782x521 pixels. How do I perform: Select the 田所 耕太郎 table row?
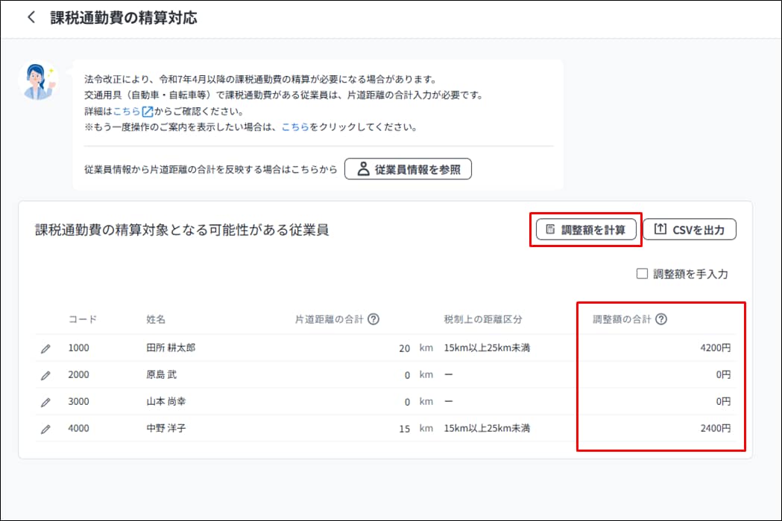coord(298,348)
